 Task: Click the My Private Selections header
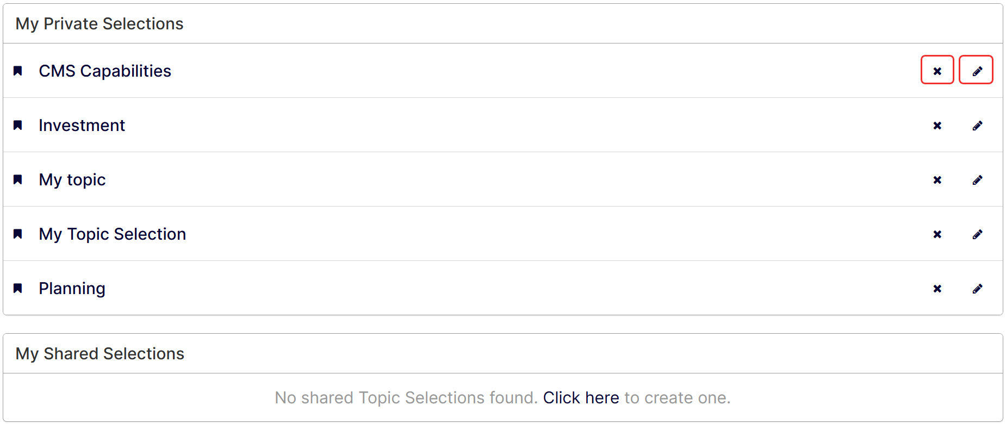coord(100,24)
